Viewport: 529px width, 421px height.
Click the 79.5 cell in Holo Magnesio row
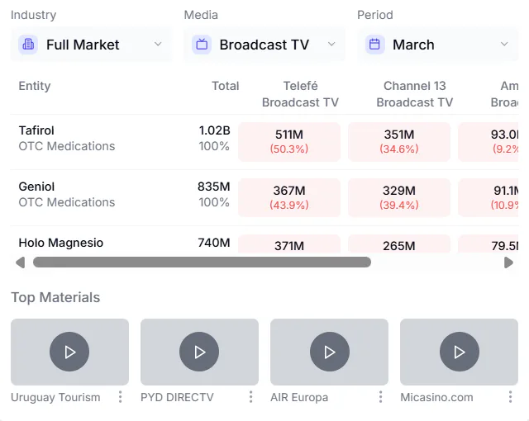(x=488, y=244)
